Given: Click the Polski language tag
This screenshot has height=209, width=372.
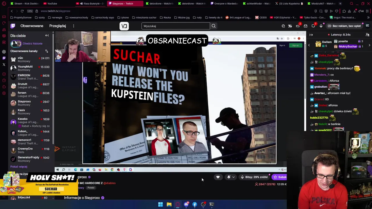Looking at the screenshot, I should point(91,188).
